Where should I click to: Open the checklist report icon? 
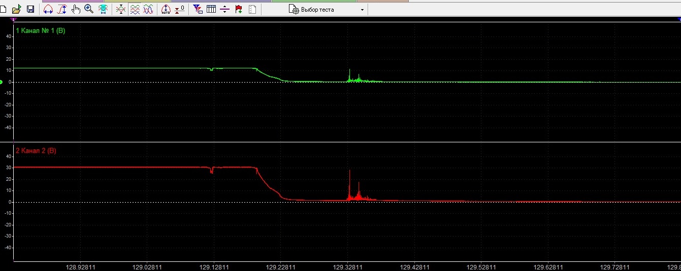[x=252, y=9]
